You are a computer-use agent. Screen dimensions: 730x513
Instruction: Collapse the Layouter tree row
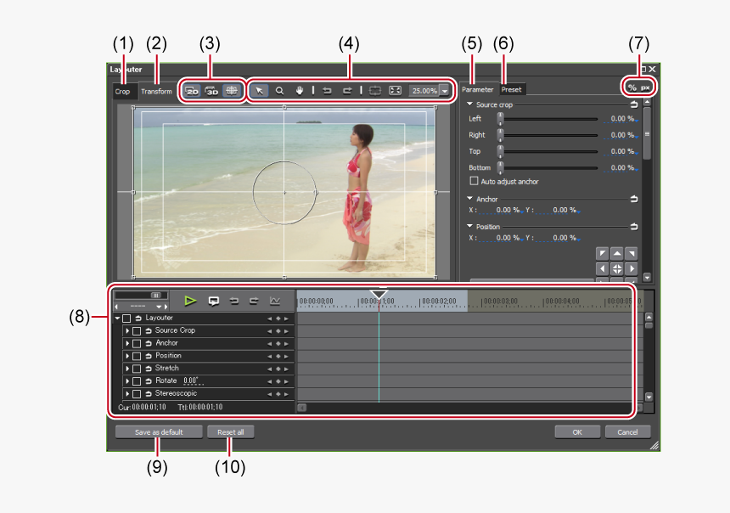tap(117, 318)
